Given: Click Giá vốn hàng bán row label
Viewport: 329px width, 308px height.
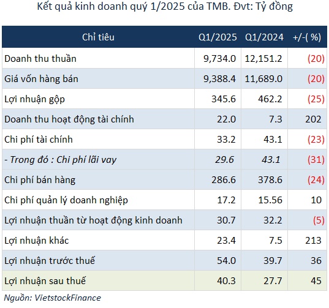Looking at the screenshot, I should coord(41,79).
